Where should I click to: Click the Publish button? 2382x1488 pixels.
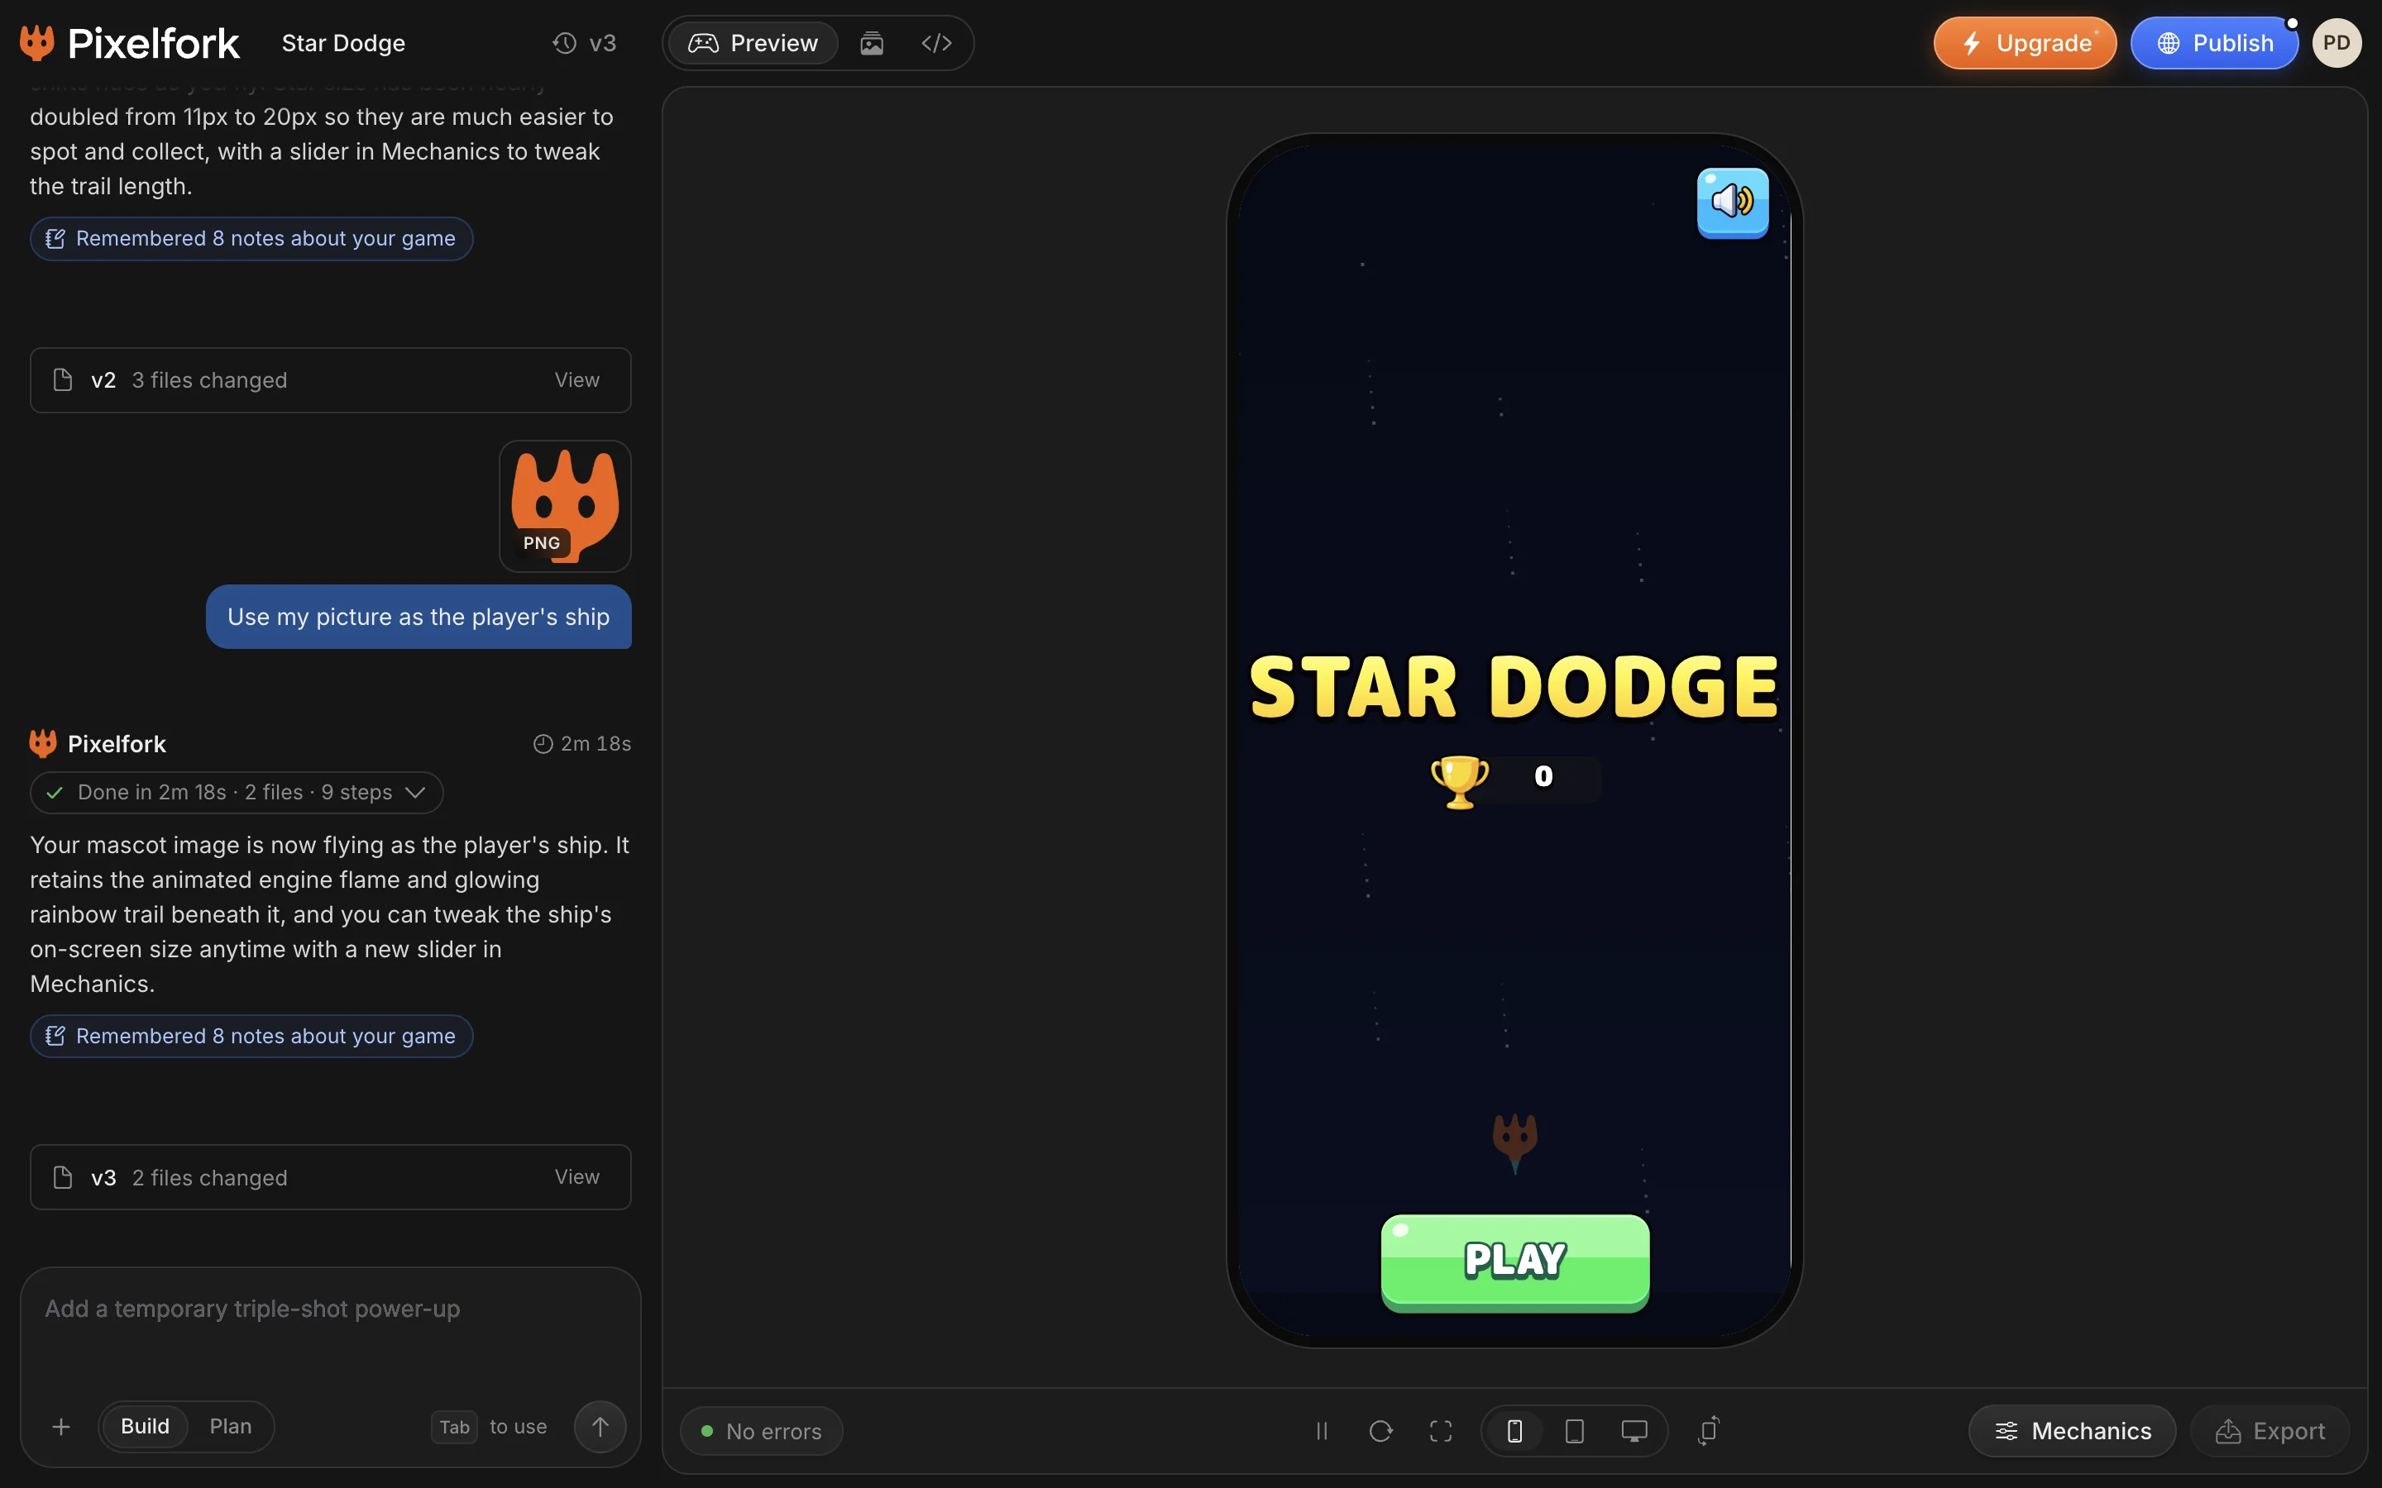coord(2213,43)
